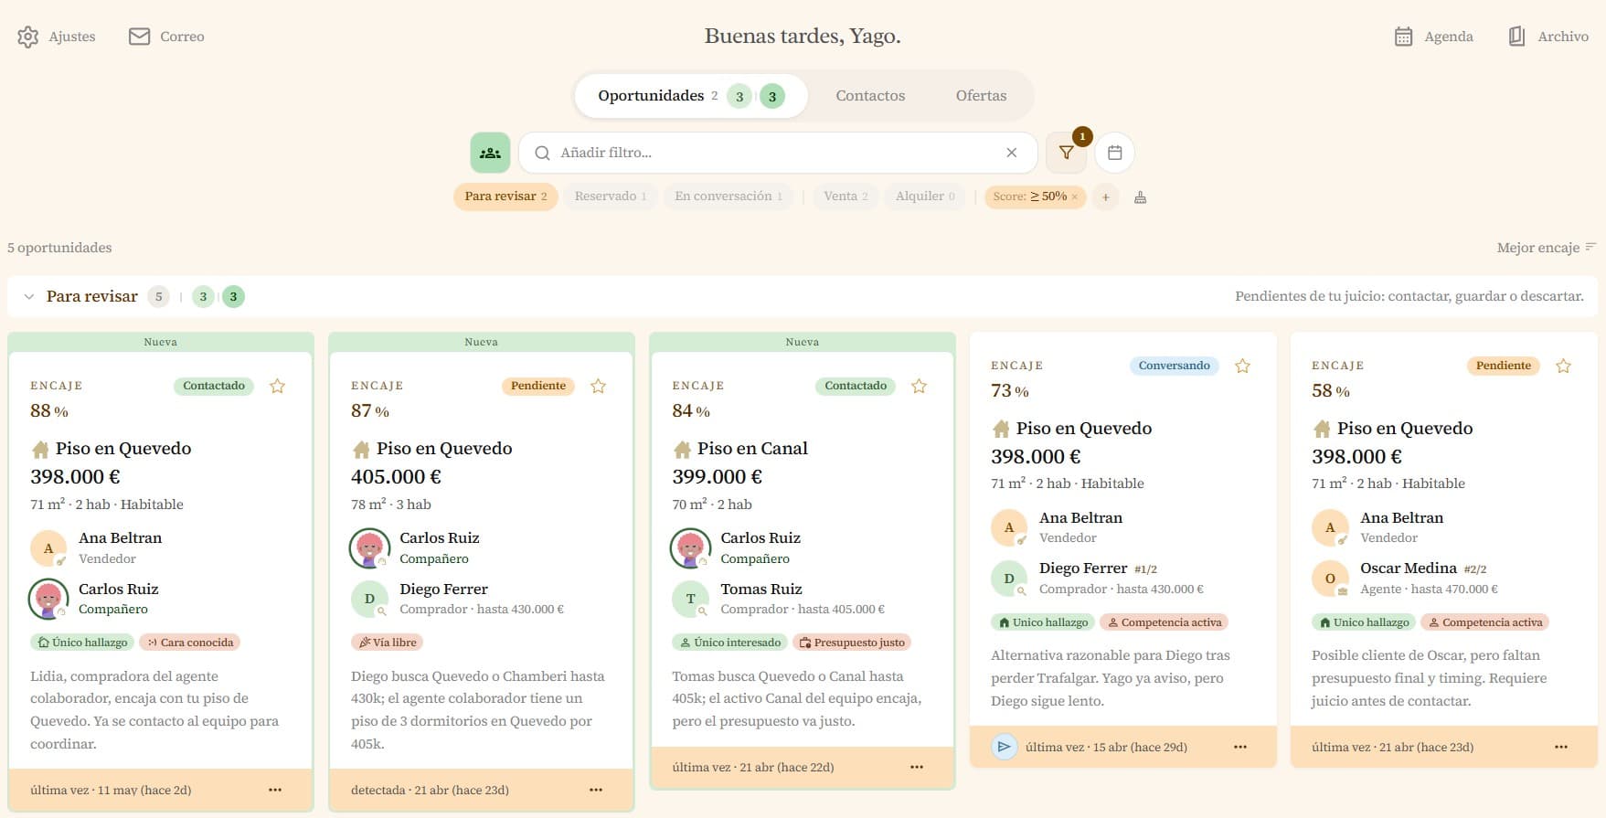Click Diego Ferrer avatar on 87% card

pyautogui.click(x=369, y=599)
